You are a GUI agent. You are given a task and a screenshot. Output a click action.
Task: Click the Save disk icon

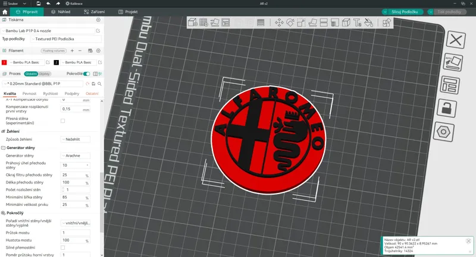pyautogui.click(x=39, y=4)
